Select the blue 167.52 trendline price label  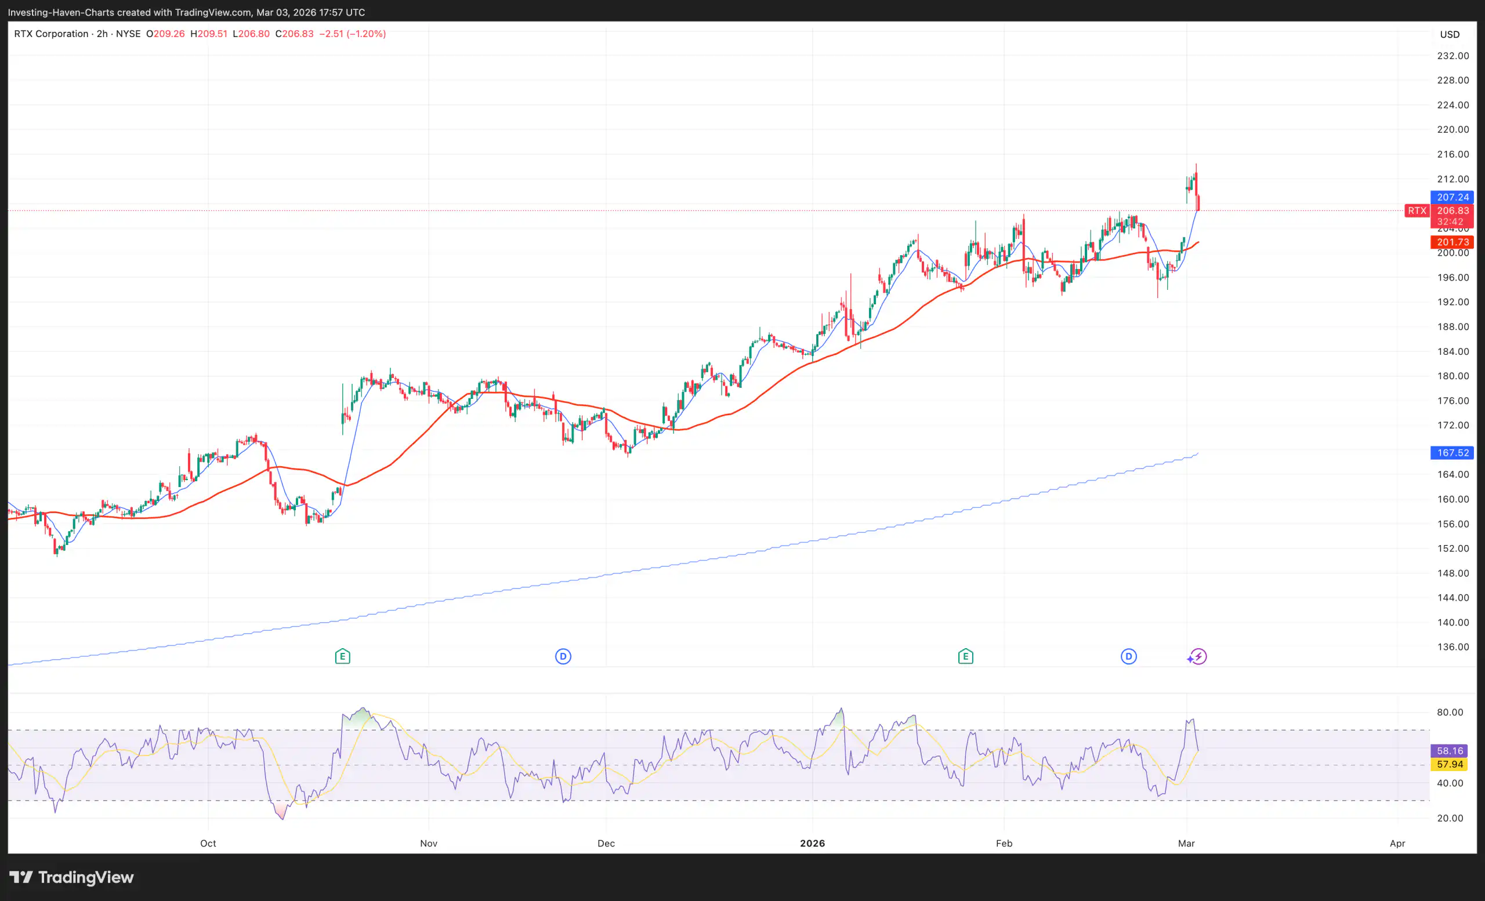[x=1452, y=452]
